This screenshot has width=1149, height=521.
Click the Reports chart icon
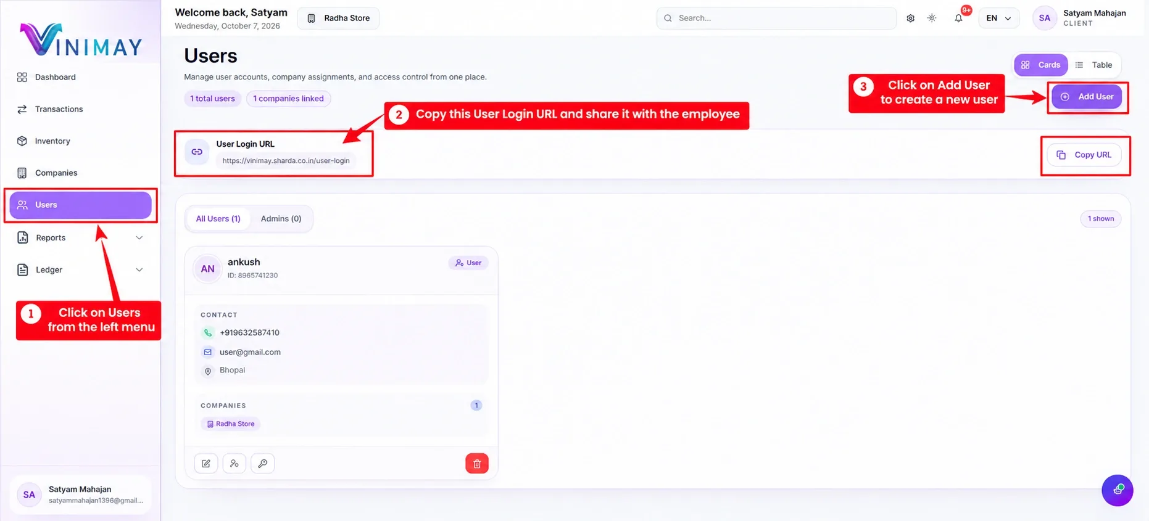[x=23, y=238]
